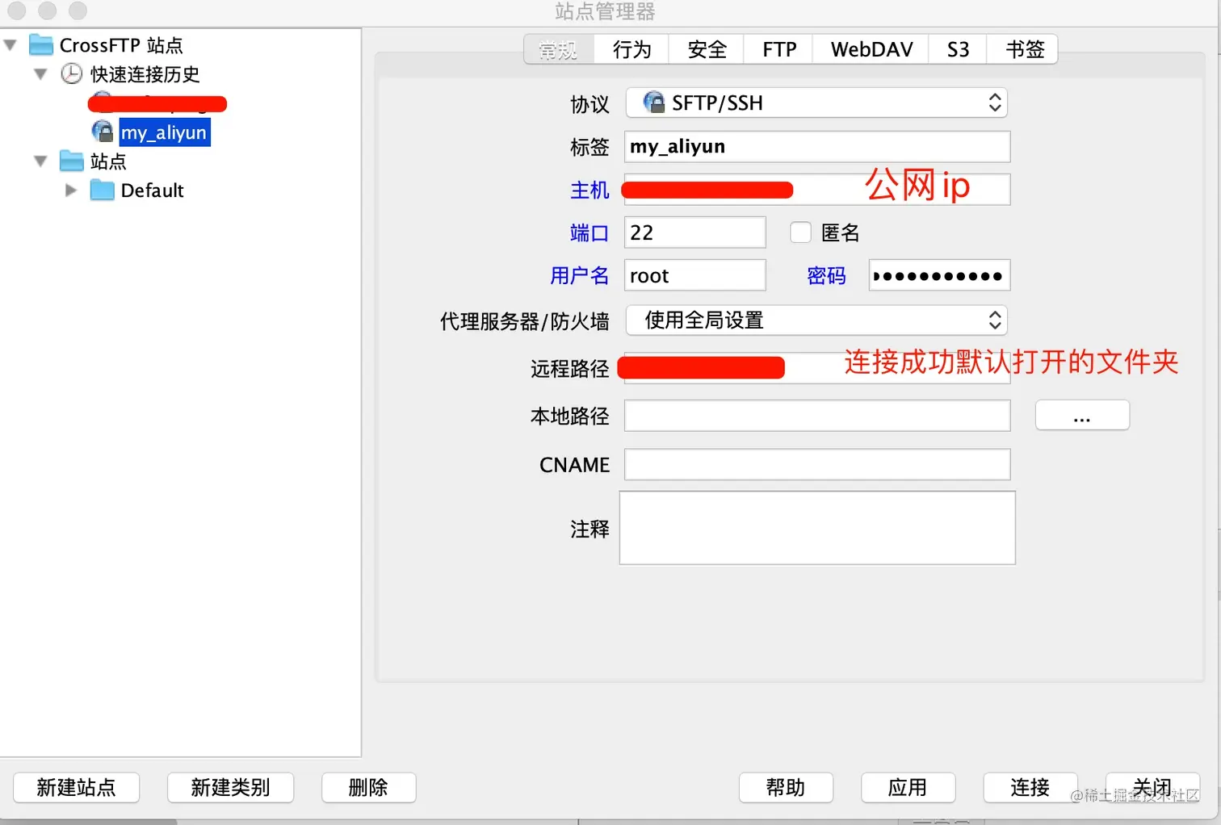This screenshot has height=825, width=1221.
Task: Select the 站点 category tree label
Action: pos(108,161)
